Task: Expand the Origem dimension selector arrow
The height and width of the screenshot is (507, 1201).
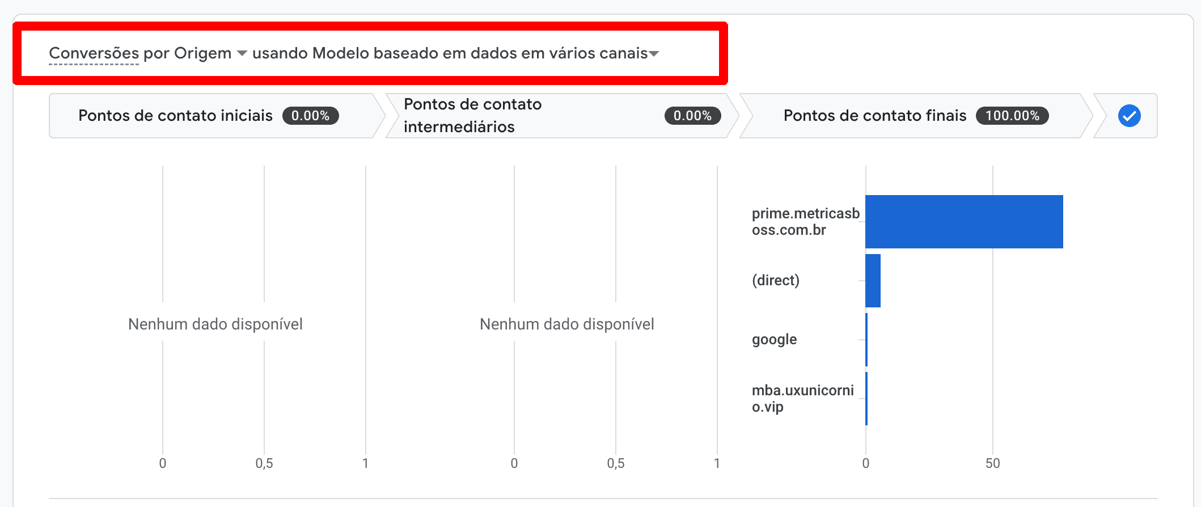Action: pos(243,54)
